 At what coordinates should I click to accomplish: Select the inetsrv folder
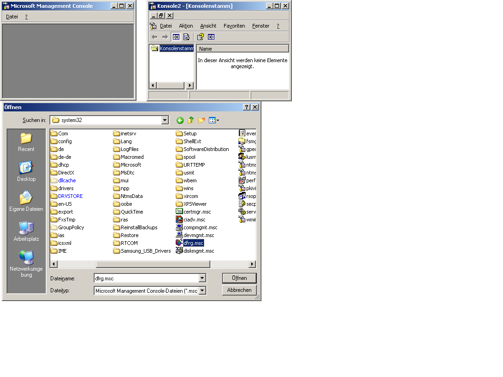pyautogui.click(x=125, y=133)
